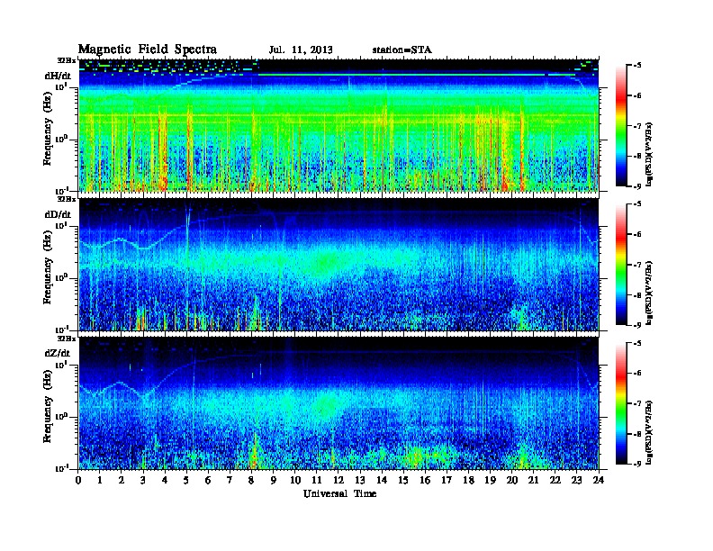Click the color bar beside the dZ/dt panel

point(621,403)
